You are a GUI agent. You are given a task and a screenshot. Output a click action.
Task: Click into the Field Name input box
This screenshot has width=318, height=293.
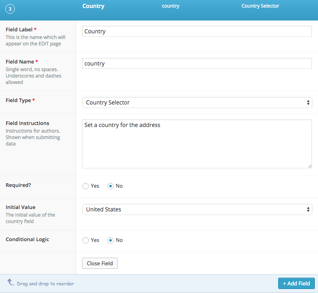tap(197, 64)
